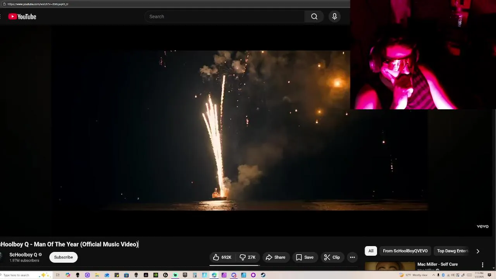Select the All filter chip
Viewport: 496px width, 279px height.
(371, 251)
